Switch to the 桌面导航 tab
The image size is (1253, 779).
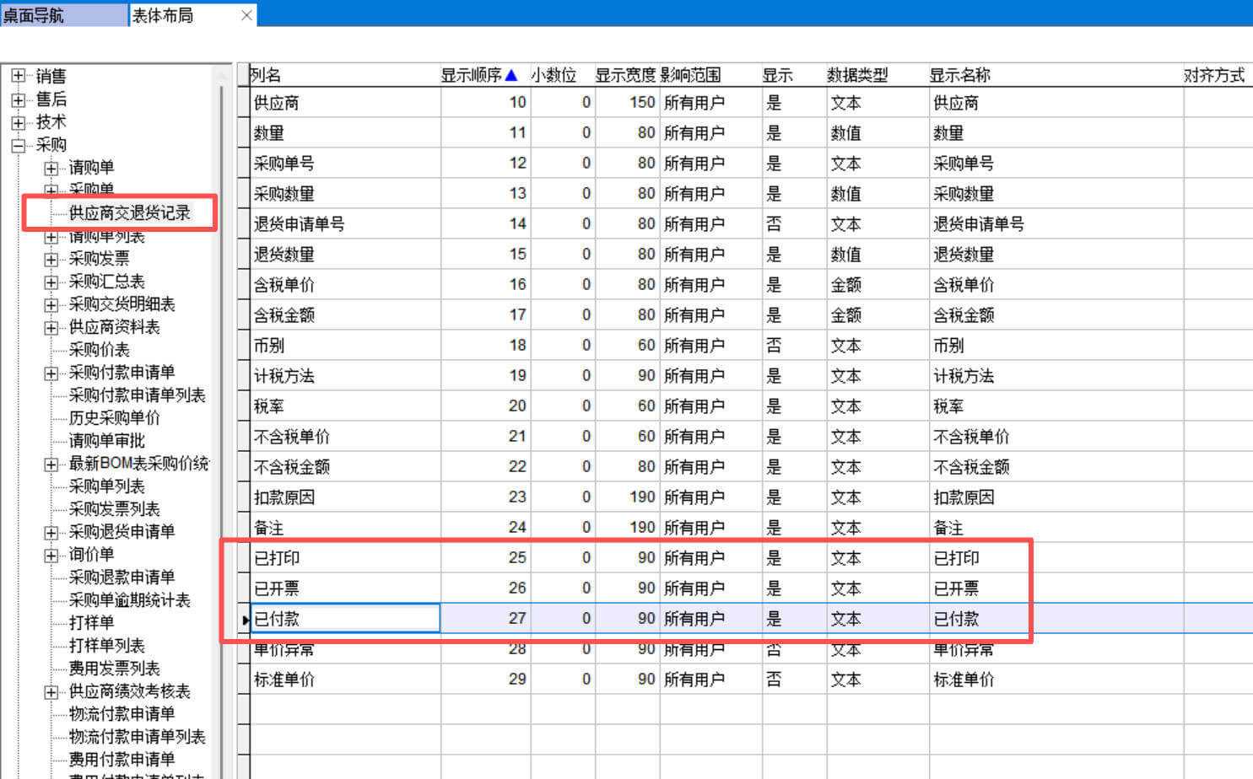tap(62, 15)
